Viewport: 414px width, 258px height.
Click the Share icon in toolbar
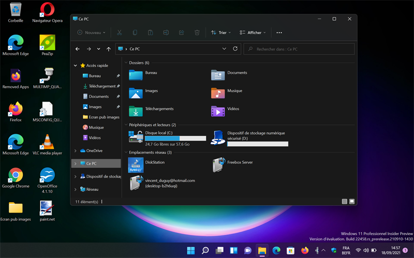point(181,33)
